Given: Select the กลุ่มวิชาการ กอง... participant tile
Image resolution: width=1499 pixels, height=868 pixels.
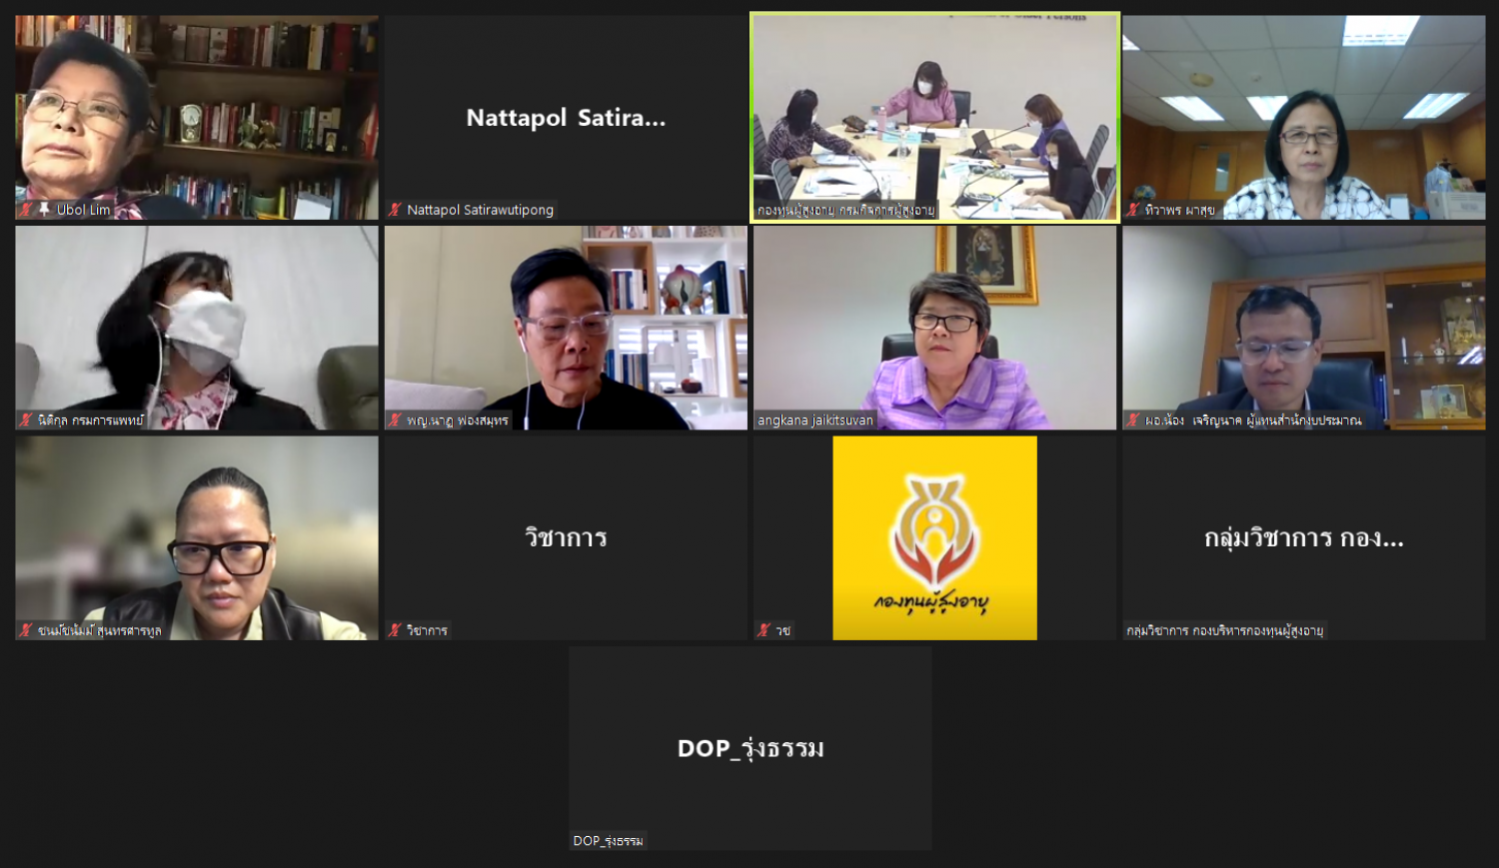Looking at the screenshot, I should pos(1304,537).
